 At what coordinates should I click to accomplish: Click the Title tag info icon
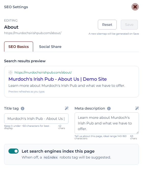point(22,108)
